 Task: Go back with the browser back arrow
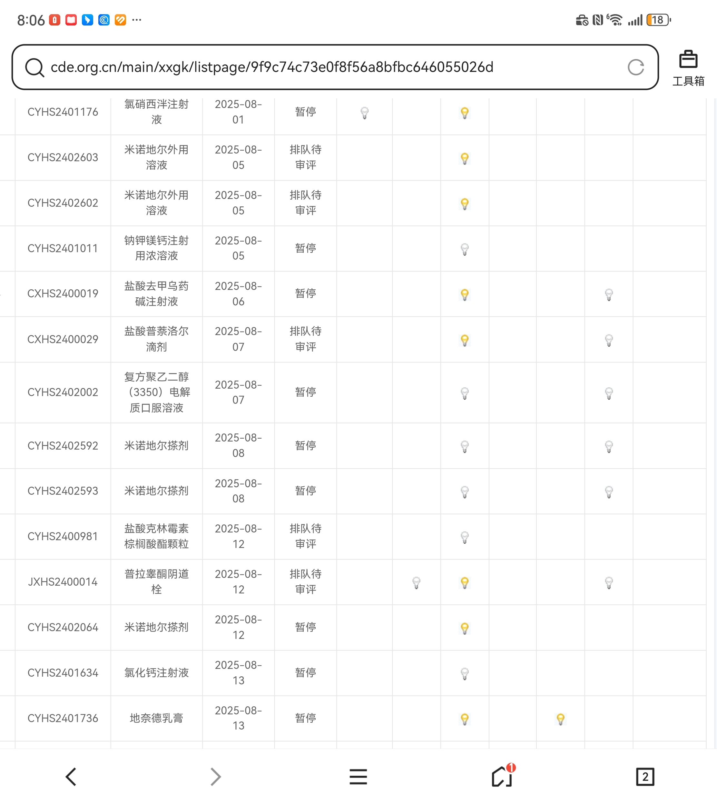pyautogui.click(x=71, y=777)
